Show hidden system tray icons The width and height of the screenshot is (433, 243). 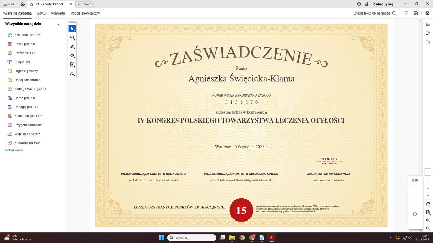pyautogui.click(x=390, y=238)
